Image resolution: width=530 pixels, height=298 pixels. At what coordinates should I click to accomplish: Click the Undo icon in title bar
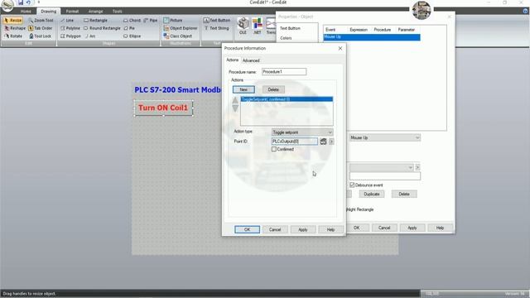(x=28, y=2)
